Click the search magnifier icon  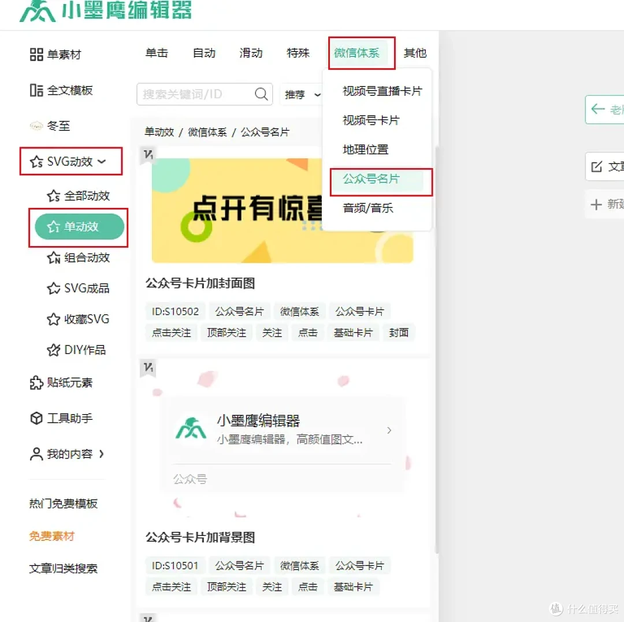261,94
